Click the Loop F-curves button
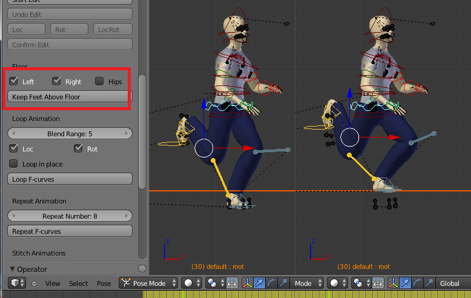The width and height of the screenshot is (471, 298). (70, 179)
